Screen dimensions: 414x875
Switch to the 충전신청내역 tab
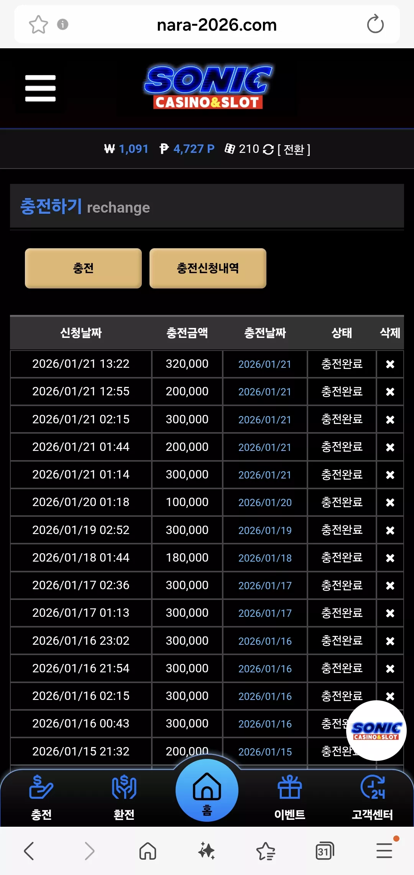pos(208,268)
